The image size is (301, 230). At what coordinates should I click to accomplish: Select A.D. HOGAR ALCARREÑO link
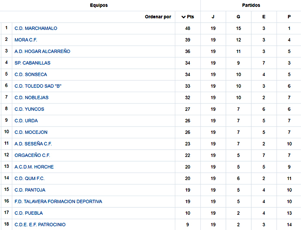click(42, 51)
